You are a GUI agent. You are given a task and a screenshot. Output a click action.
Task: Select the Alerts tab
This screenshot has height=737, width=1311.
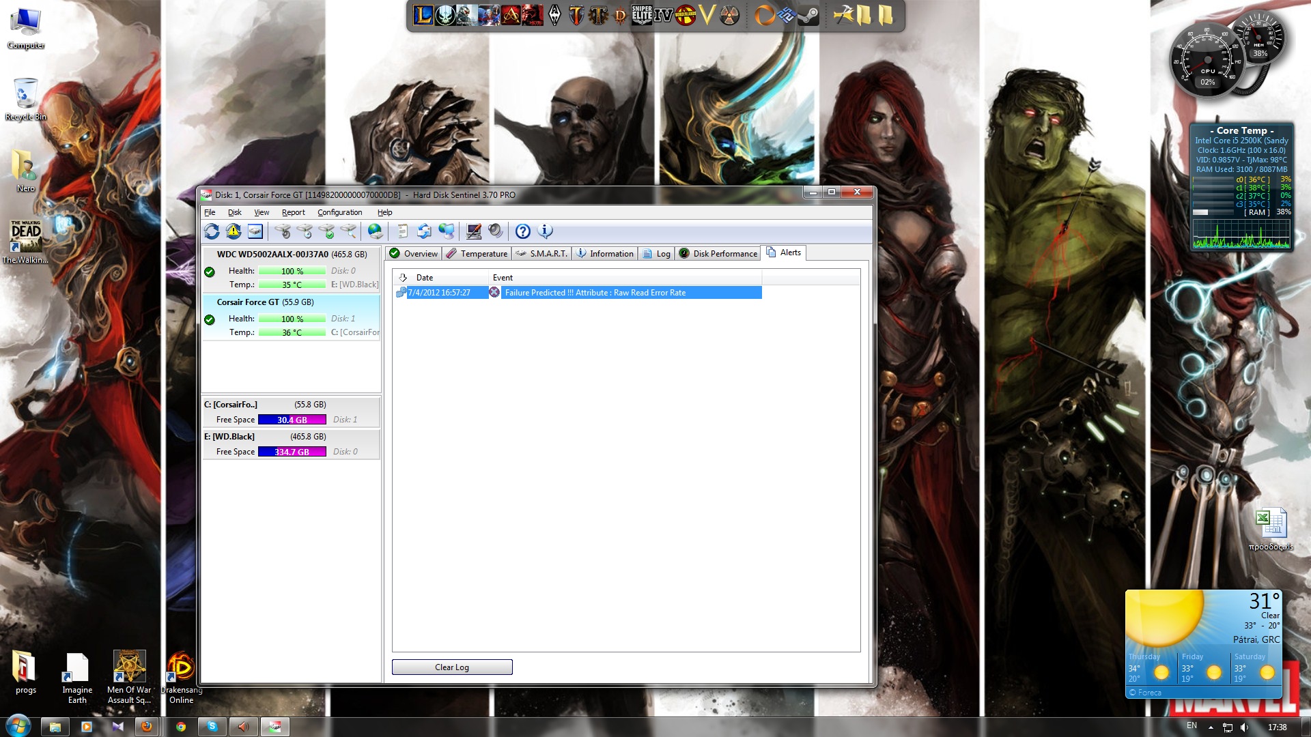(x=784, y=252)
